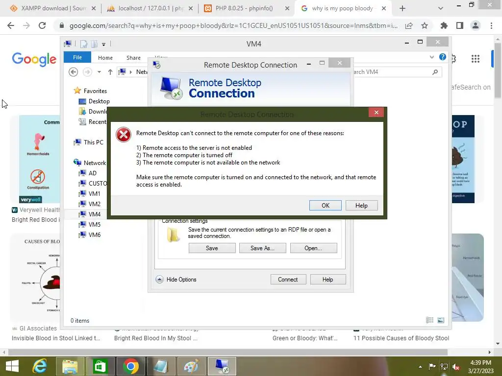Open Chrome Extensions puzzle icon

click(x=444, y=25)
